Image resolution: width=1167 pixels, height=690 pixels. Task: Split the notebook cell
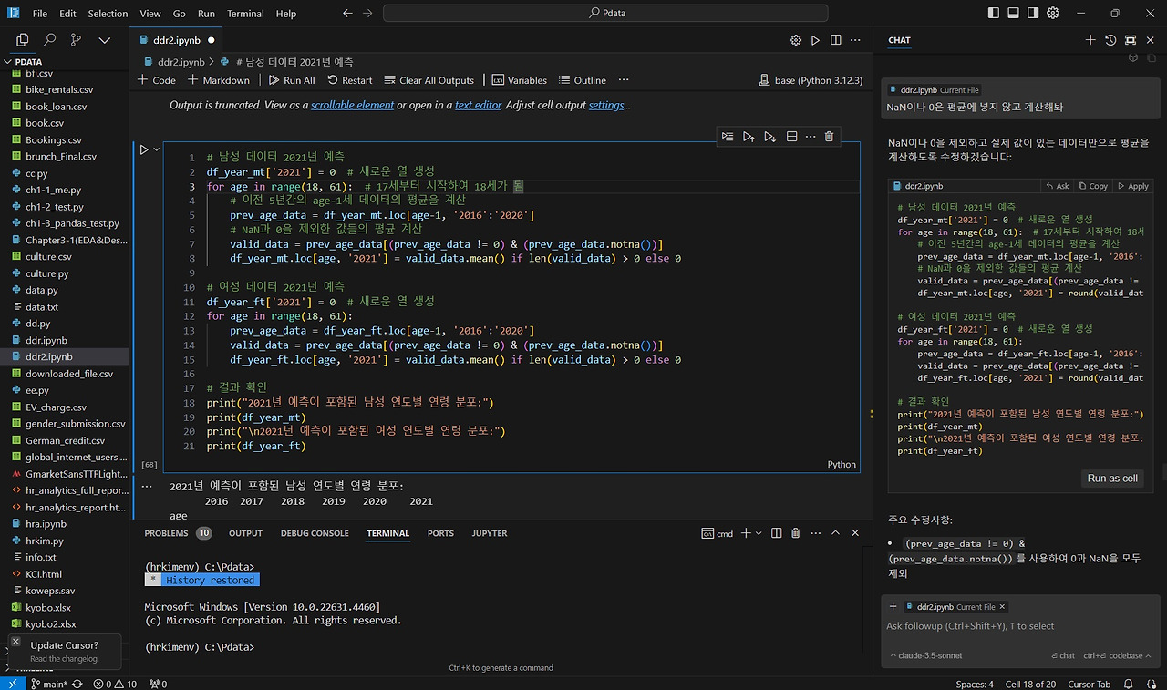791,137
